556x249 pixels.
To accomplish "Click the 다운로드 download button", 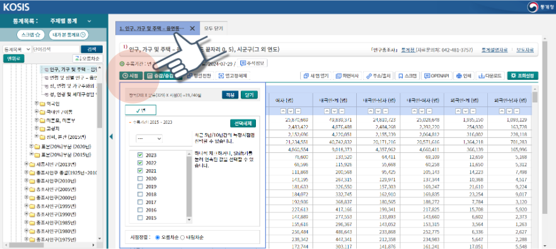I will (490, 75).
